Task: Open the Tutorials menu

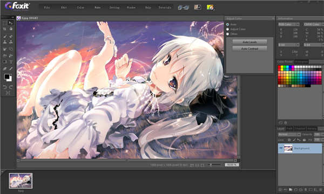Action: 165,8
